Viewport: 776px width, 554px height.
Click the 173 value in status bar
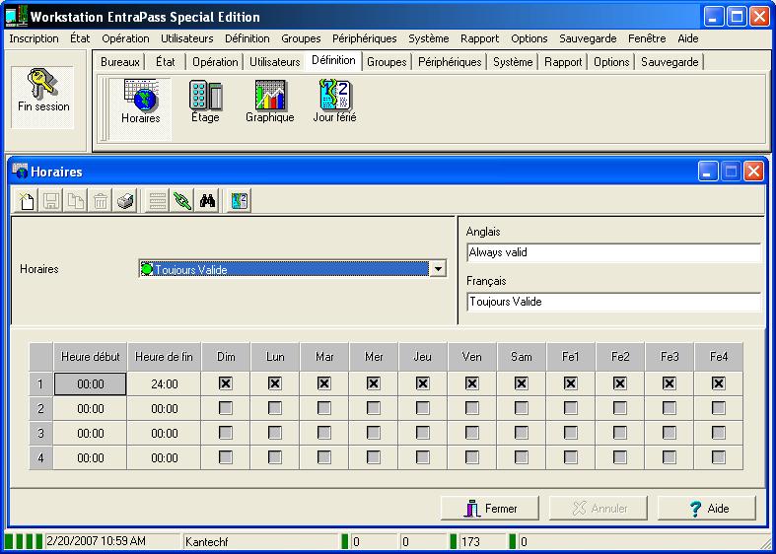click(x=470, y=542)
